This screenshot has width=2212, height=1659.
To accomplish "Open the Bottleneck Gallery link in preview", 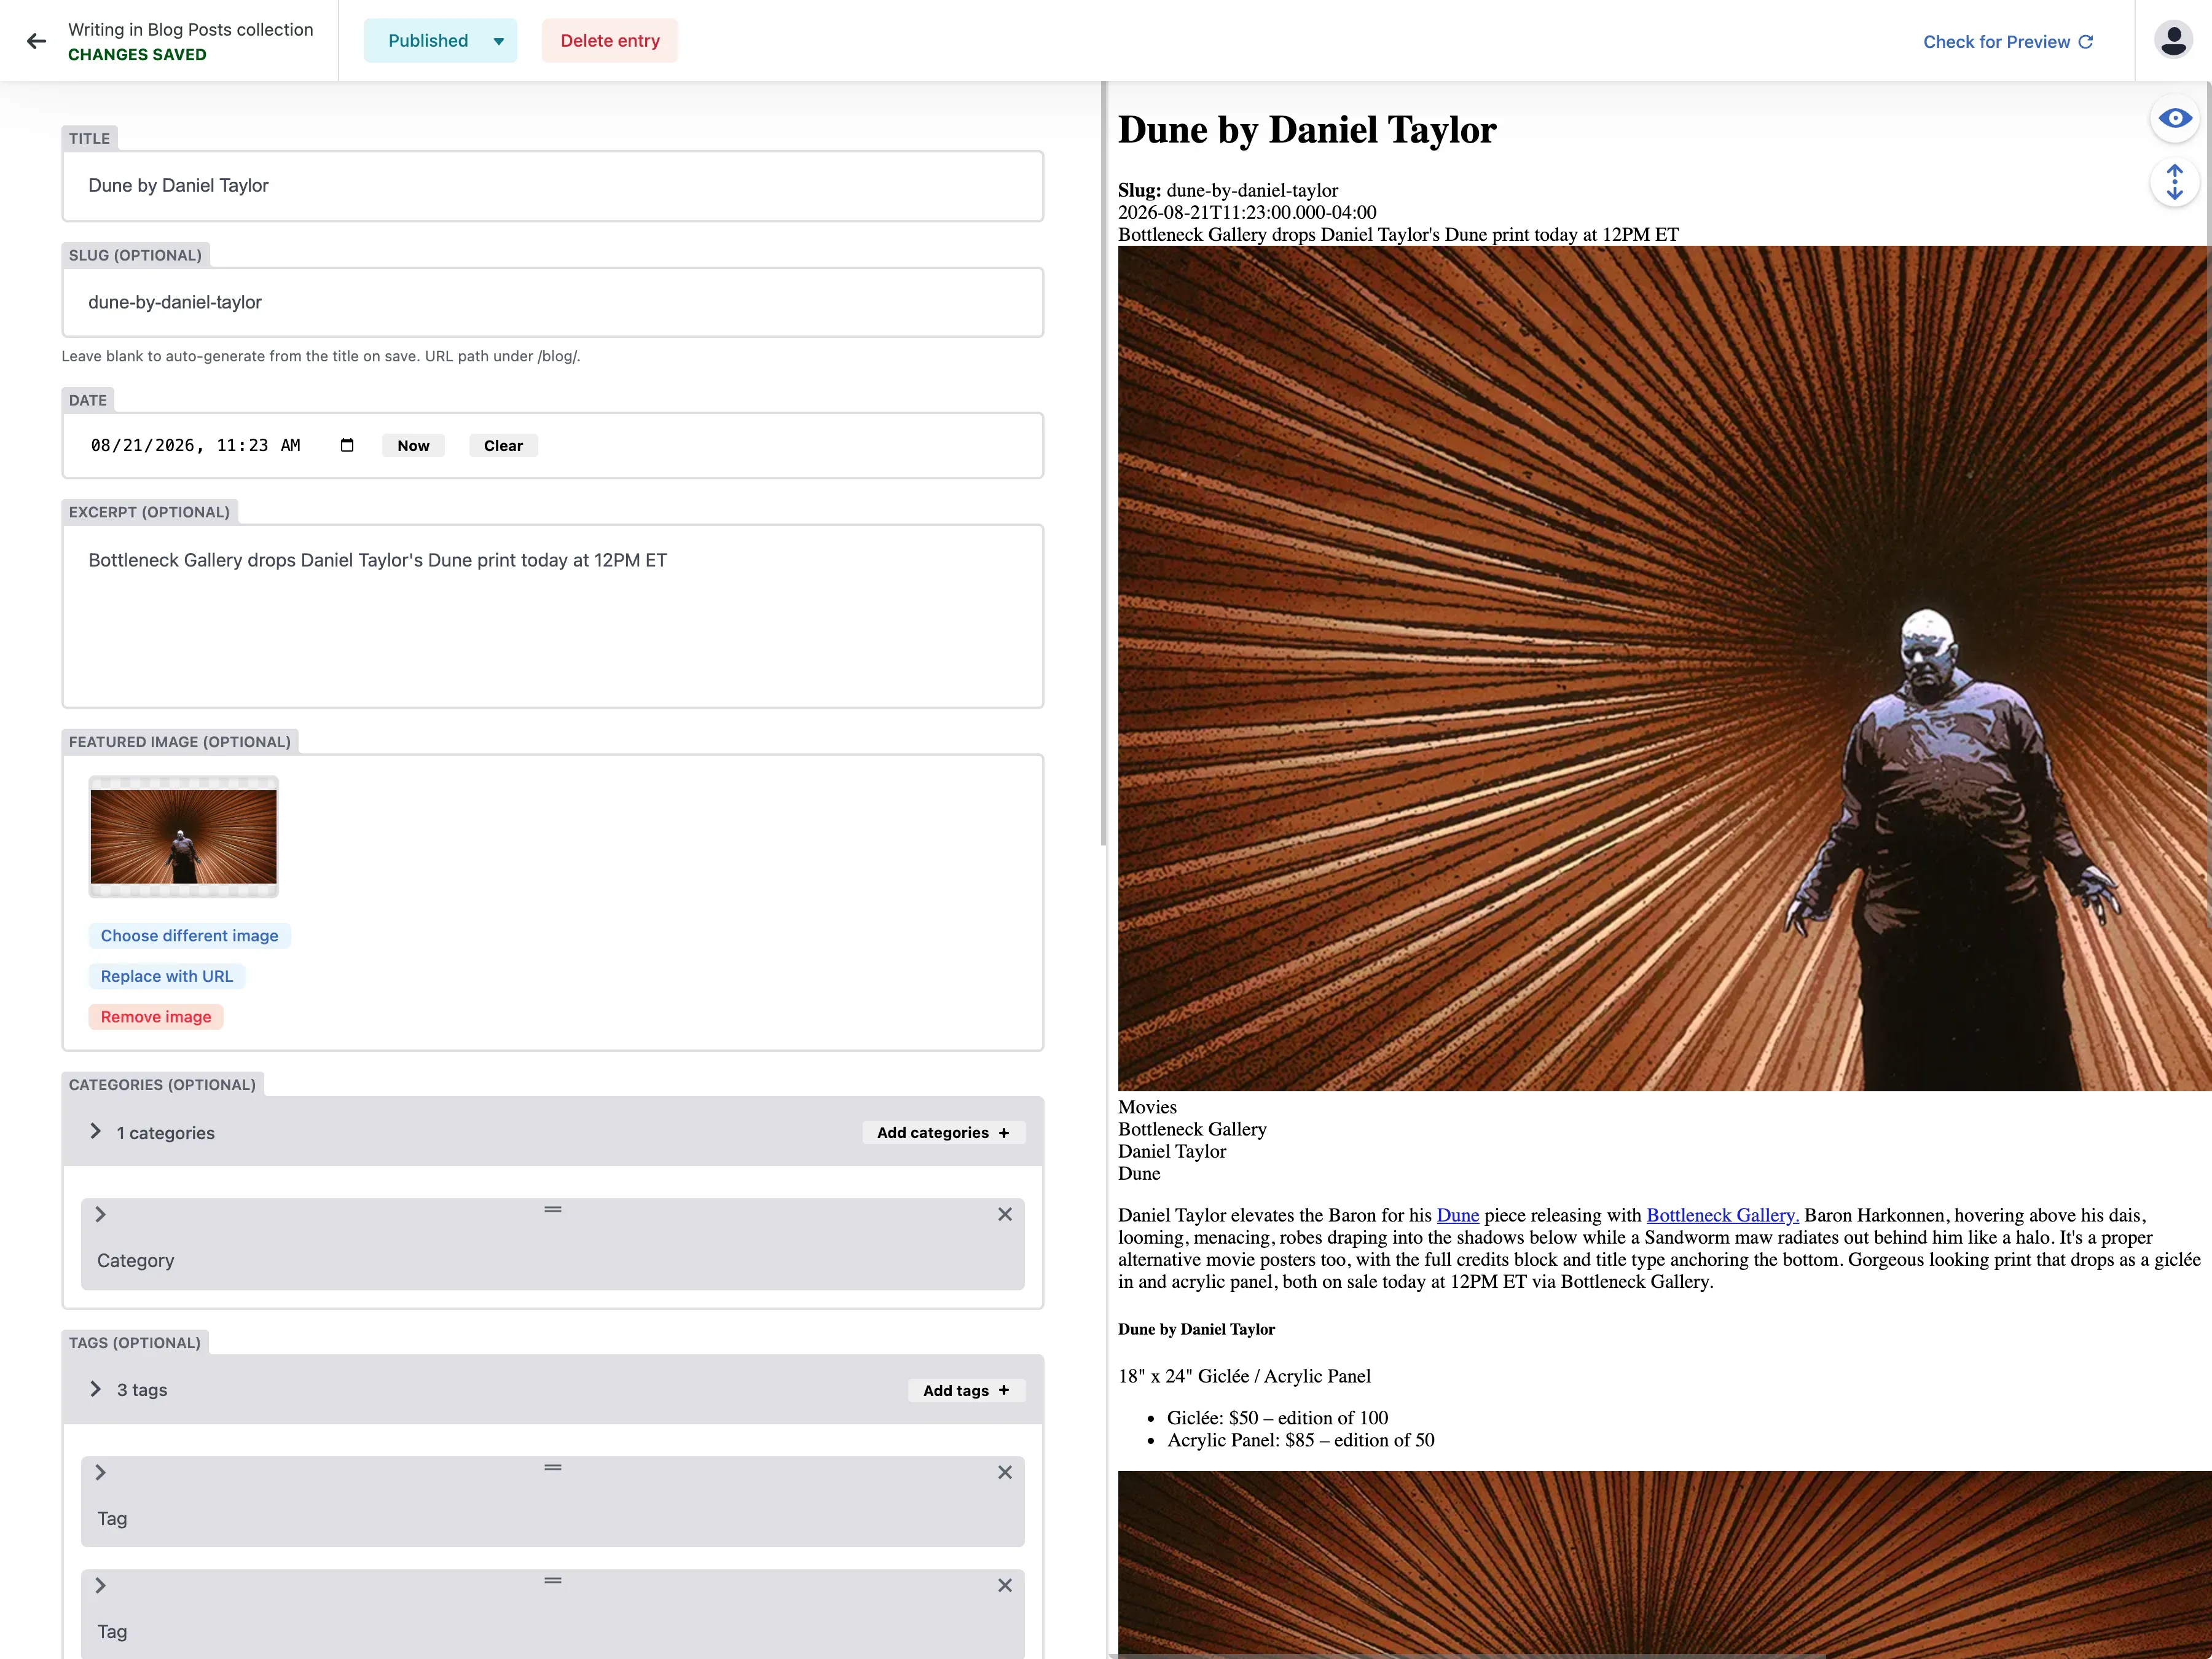I will 1722,1215.
